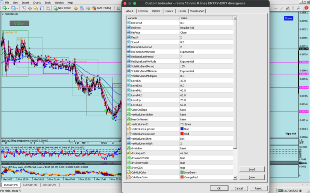
Task: Click the Reset button
Action: [x=258, y=188]
